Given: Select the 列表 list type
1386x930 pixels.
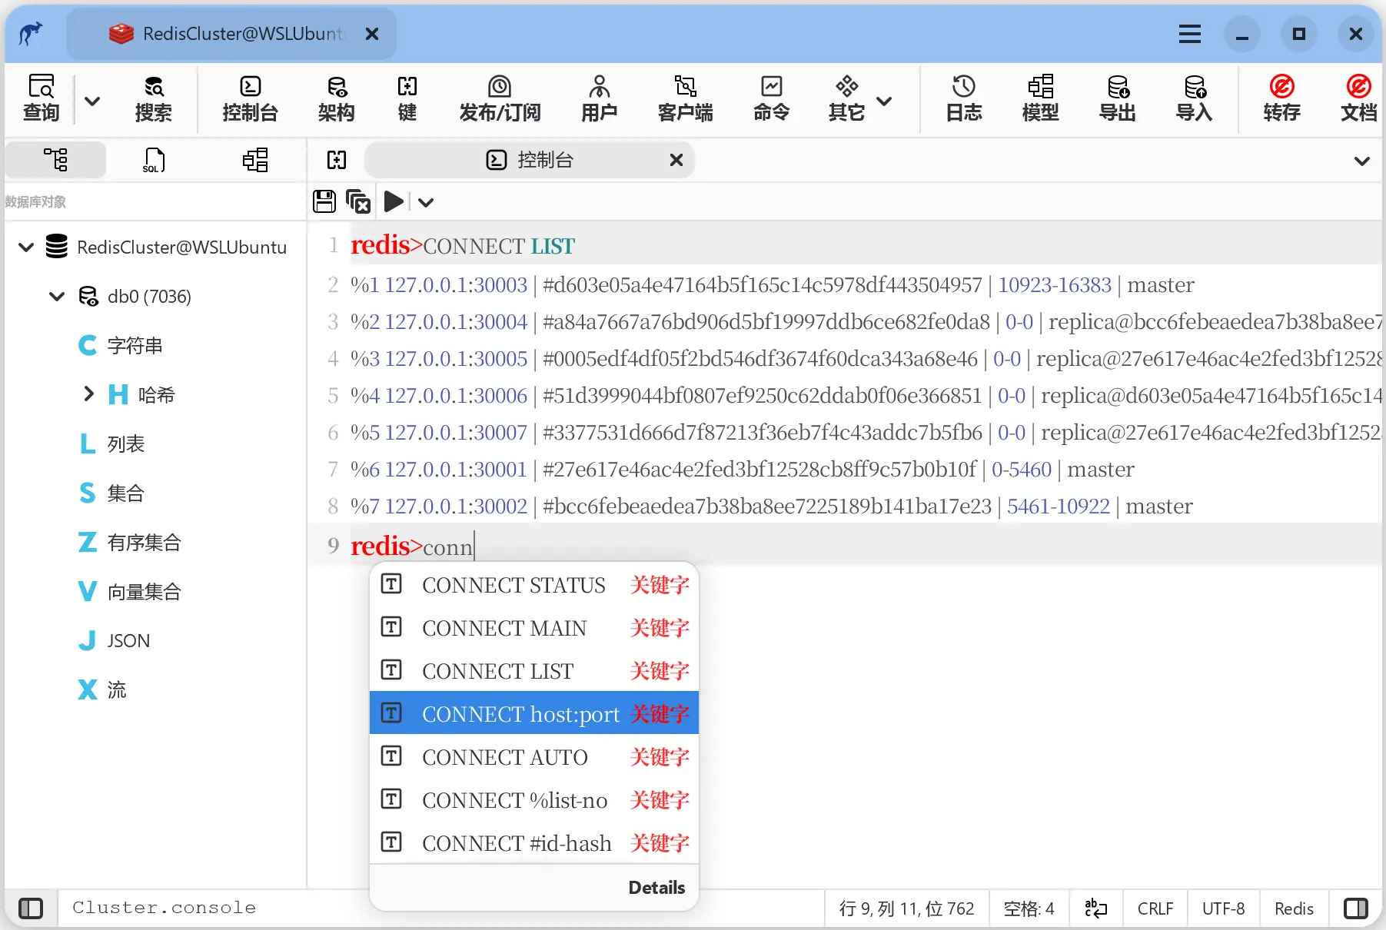Looking at the screenshot, I should point(111,444).
